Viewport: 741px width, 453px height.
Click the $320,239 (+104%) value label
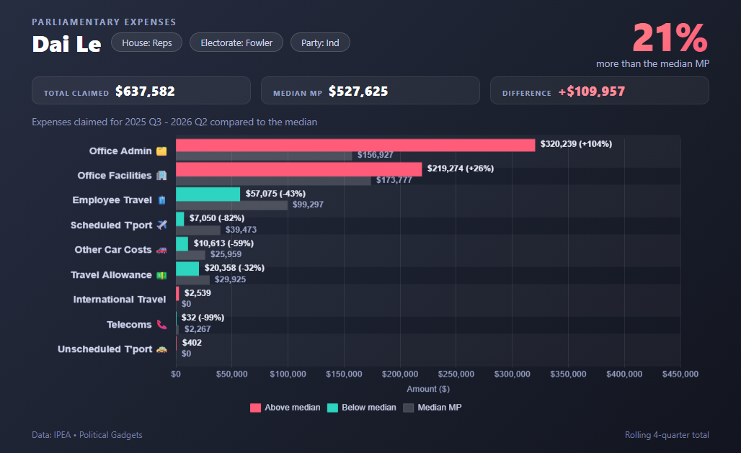click(576, 144)
